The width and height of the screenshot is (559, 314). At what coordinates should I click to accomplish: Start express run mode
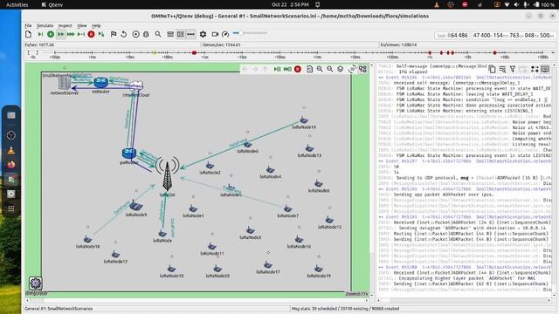coord(71,34)
